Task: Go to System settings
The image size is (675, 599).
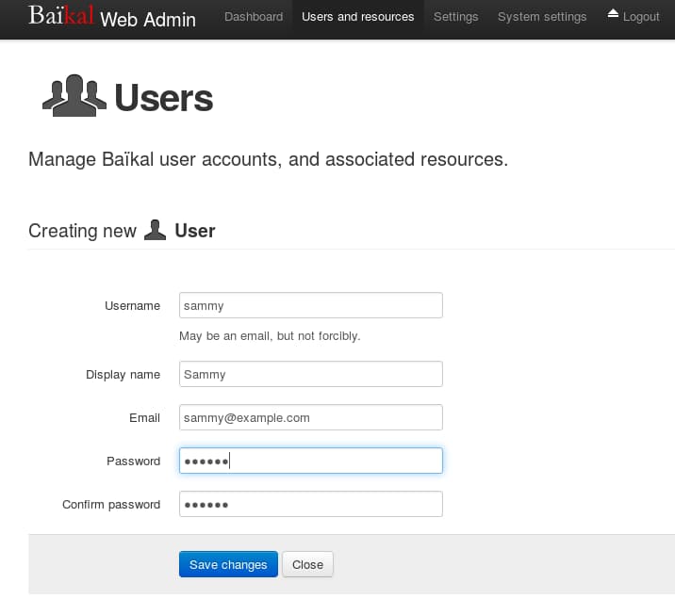Action: tap(542, 17)
